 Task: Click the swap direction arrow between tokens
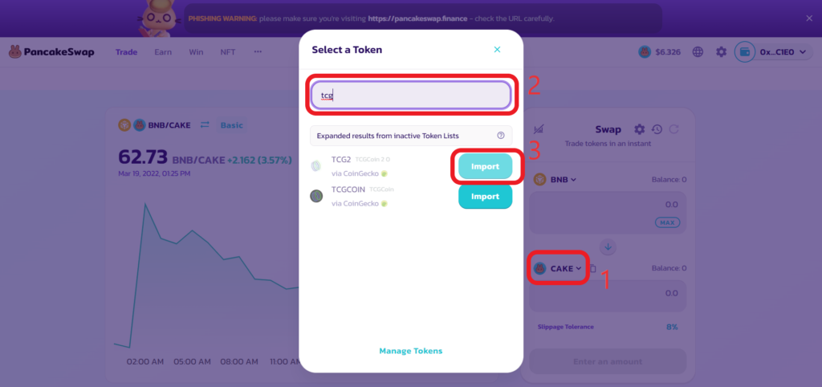(x=608, y=246)
